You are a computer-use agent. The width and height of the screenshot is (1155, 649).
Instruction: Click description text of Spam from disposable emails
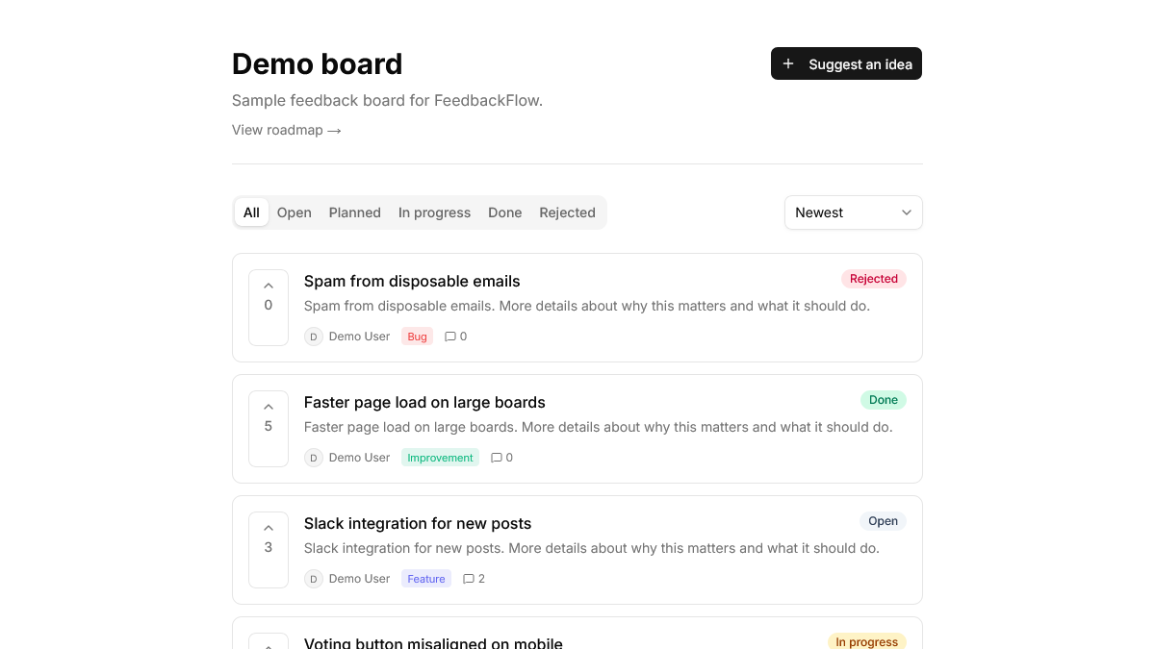pyautogui.click(x=587, y=306)
